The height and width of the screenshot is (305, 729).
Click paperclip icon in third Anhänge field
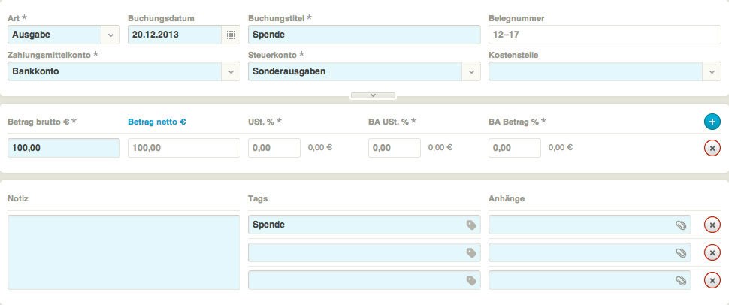click(681, 280)
